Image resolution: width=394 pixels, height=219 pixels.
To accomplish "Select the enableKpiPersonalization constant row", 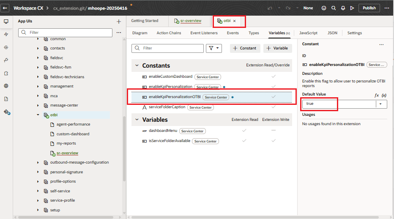I will coord(211,87).
